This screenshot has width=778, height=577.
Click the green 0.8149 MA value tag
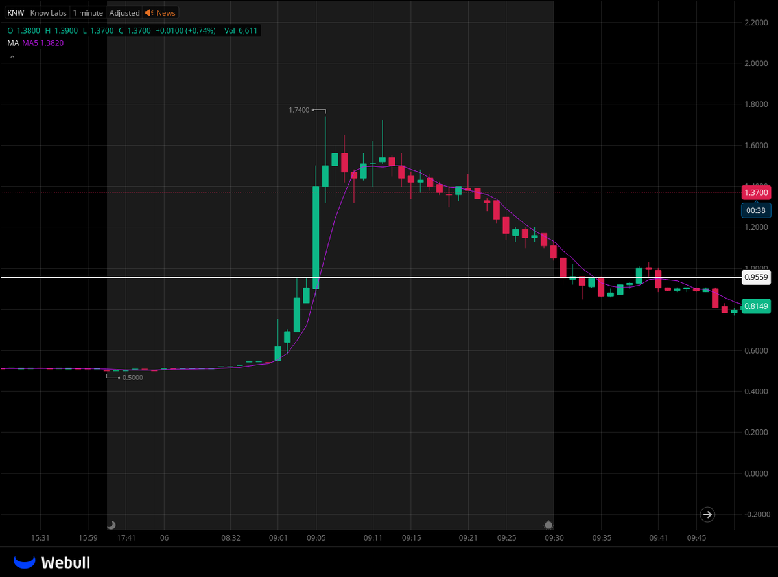tap(756, 306)
